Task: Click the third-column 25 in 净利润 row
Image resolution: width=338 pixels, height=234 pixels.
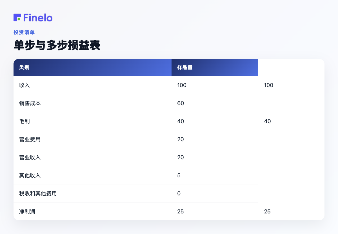Action: (267, 211)
